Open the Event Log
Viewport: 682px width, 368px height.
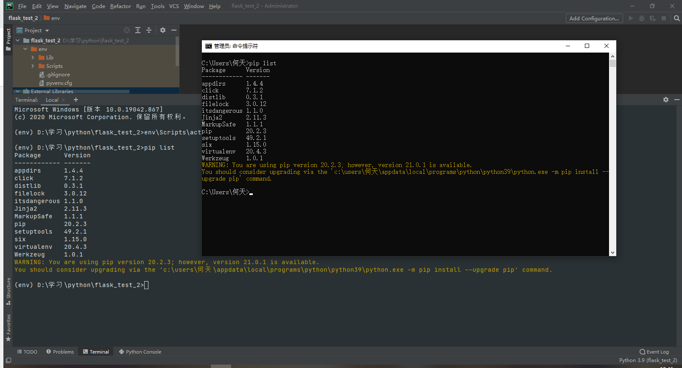click(x=654, y=352)
